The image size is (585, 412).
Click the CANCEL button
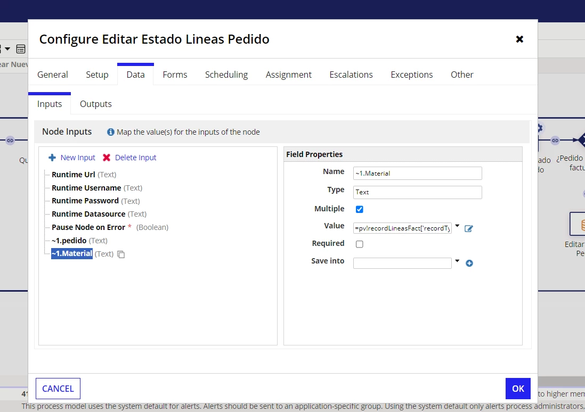pos(58,389)
